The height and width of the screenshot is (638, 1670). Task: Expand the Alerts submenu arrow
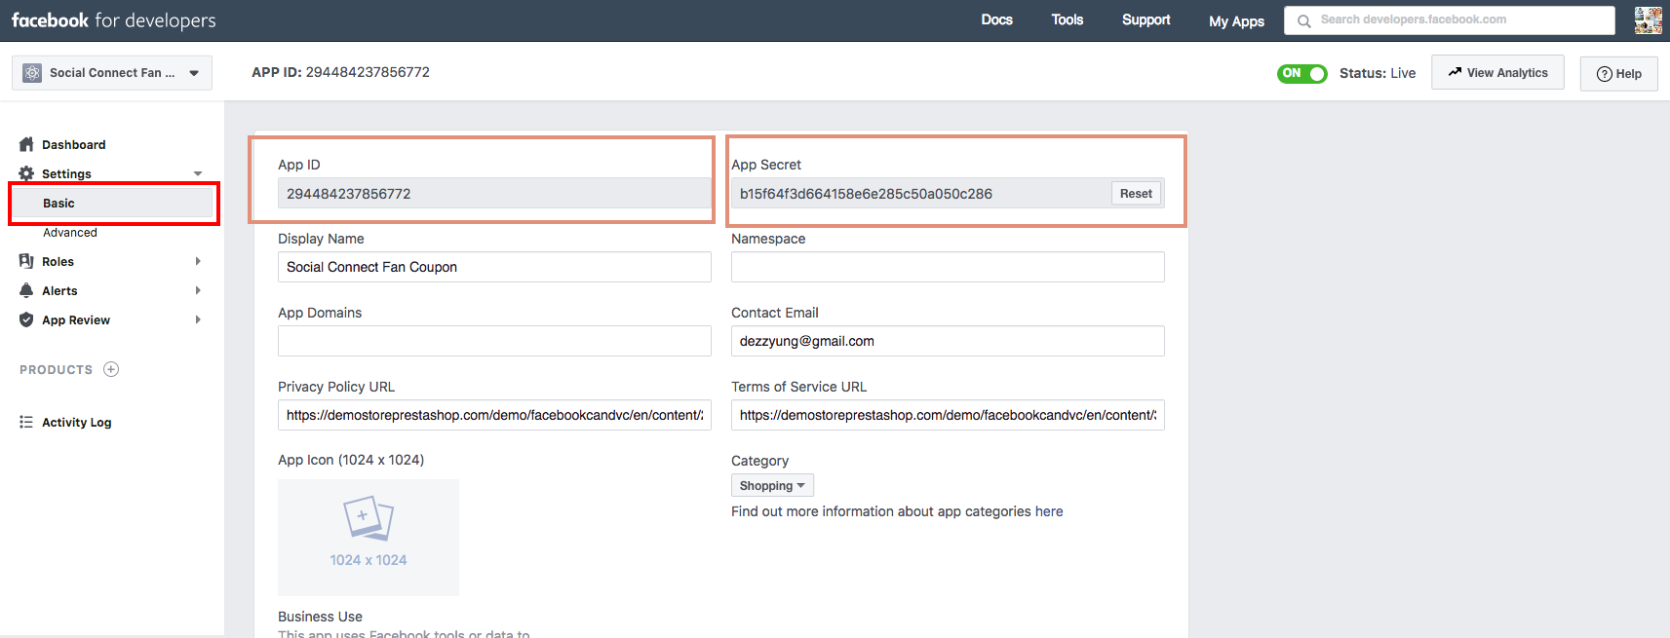click(x=198, y=290)
